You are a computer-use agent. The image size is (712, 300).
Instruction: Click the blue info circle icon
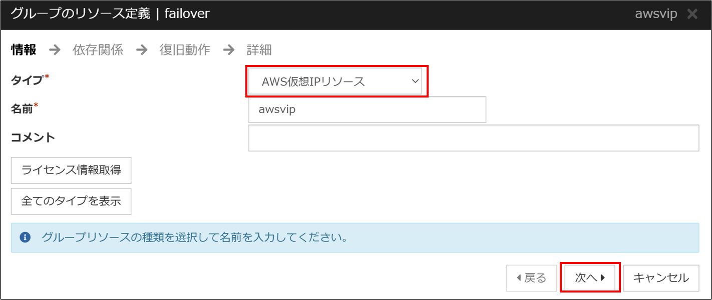coord(25,237)
